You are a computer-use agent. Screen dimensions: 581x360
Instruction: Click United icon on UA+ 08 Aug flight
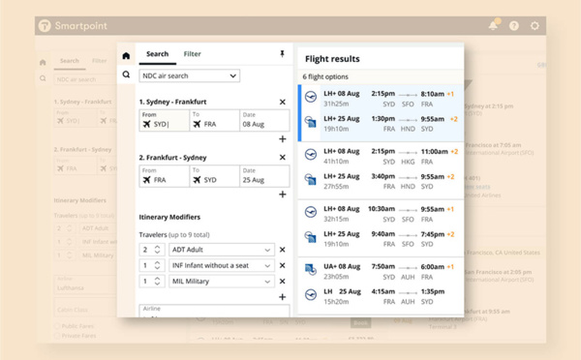point(311,269)
